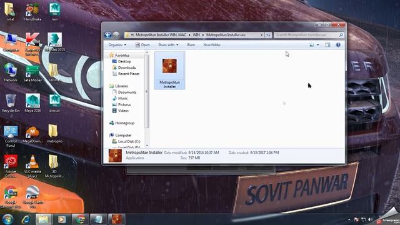Create a New folder from the toolbar
Viewport: 400px width, 225px height.
pos(212,45)
